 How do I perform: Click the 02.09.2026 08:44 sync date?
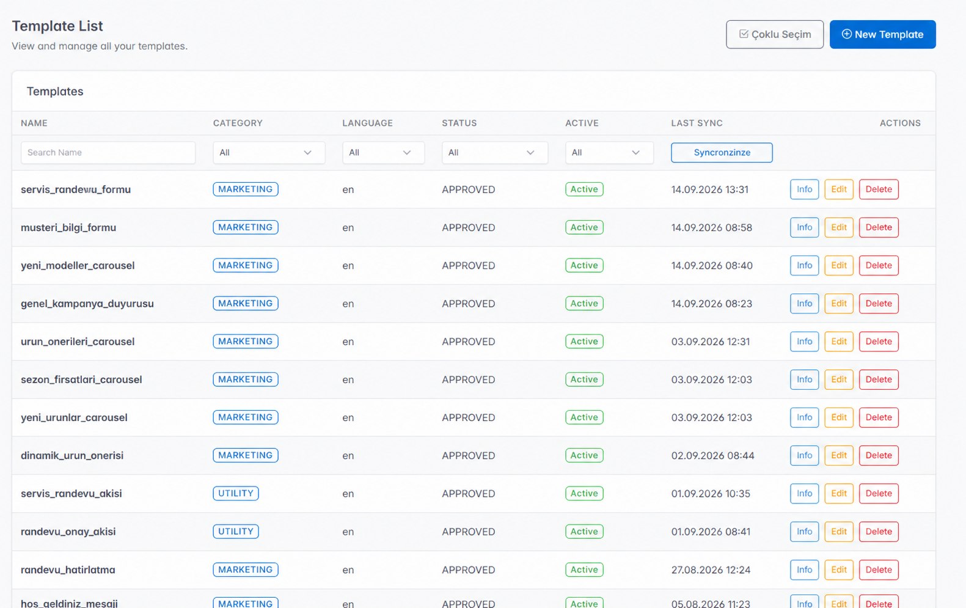pos(712,455)
